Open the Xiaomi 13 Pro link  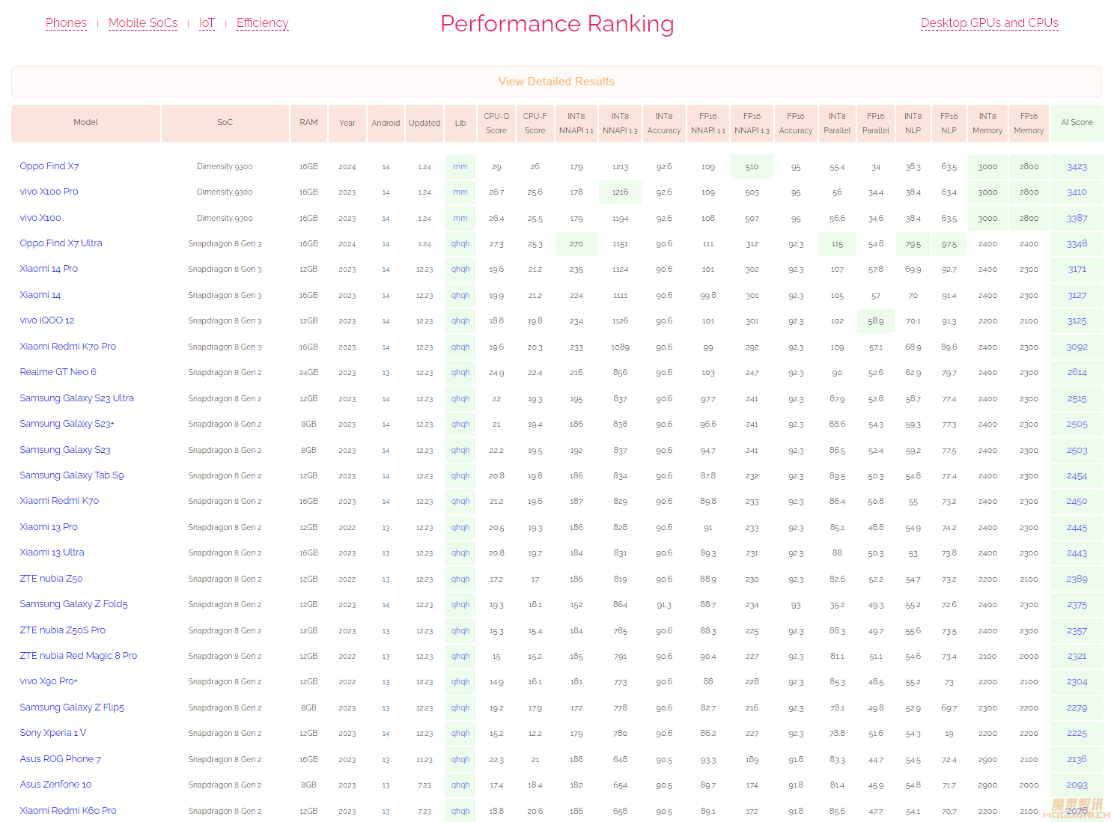49,527
